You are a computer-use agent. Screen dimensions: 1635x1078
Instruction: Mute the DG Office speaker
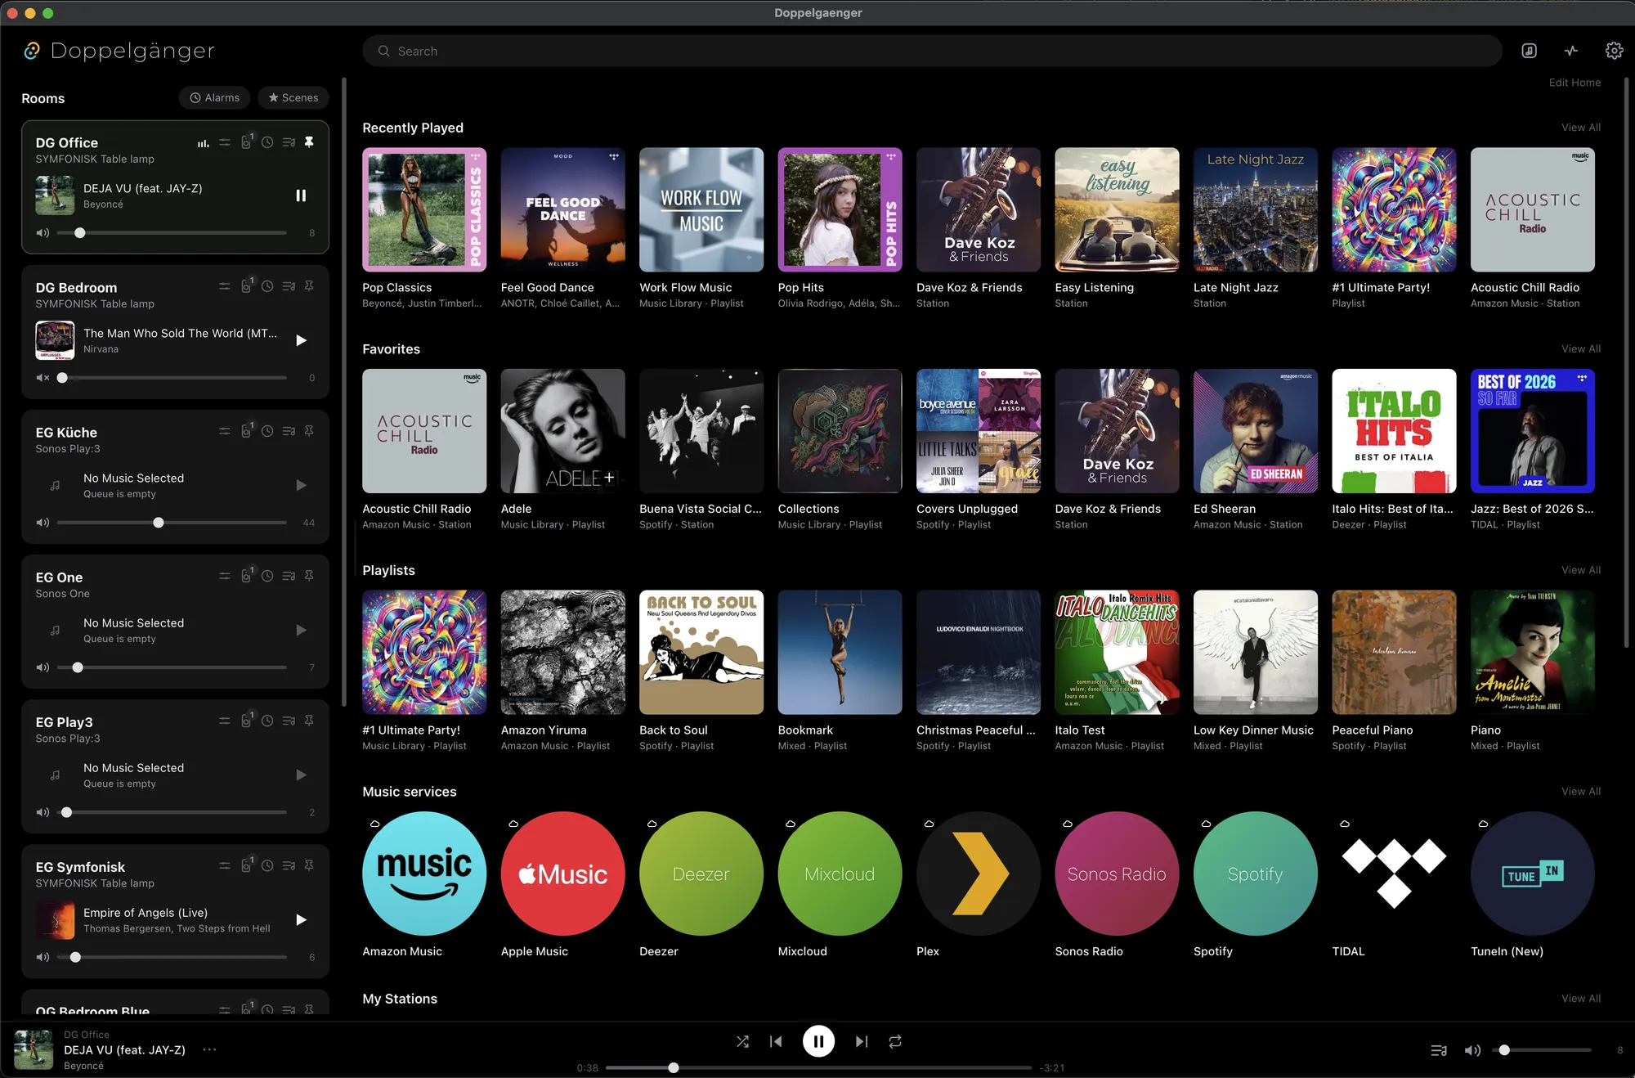(43, 233)
